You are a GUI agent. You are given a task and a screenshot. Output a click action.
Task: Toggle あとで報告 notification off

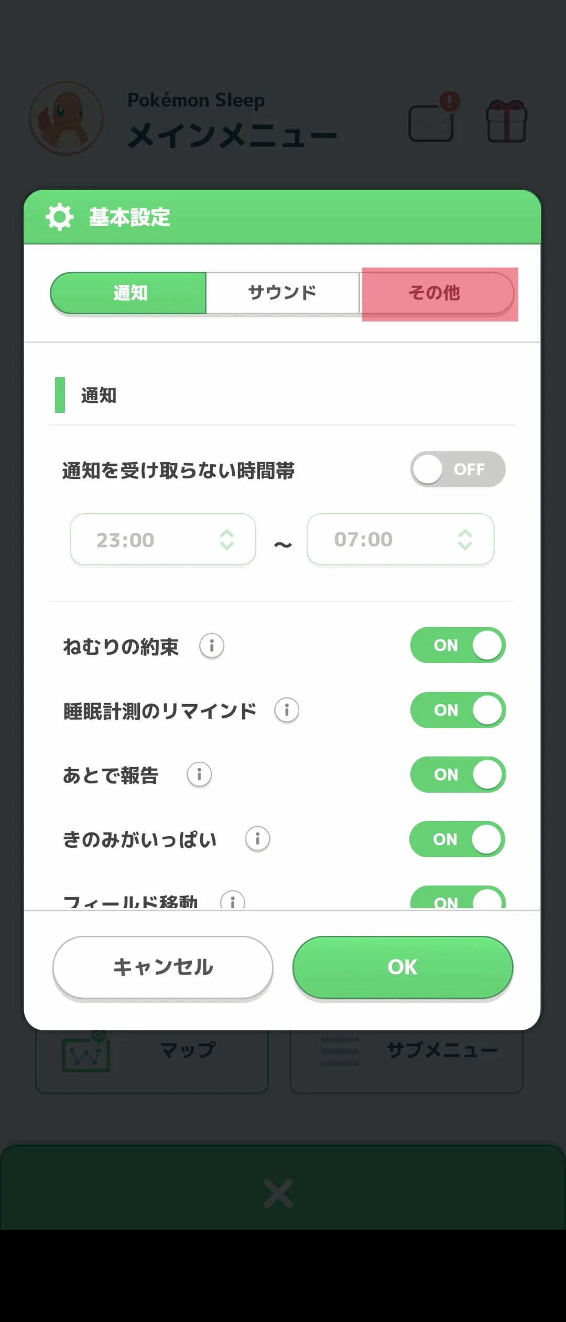458,775
